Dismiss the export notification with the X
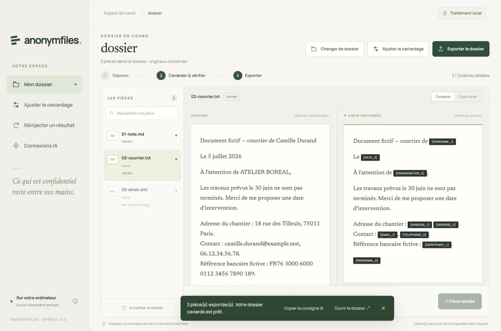 point(383,308)
